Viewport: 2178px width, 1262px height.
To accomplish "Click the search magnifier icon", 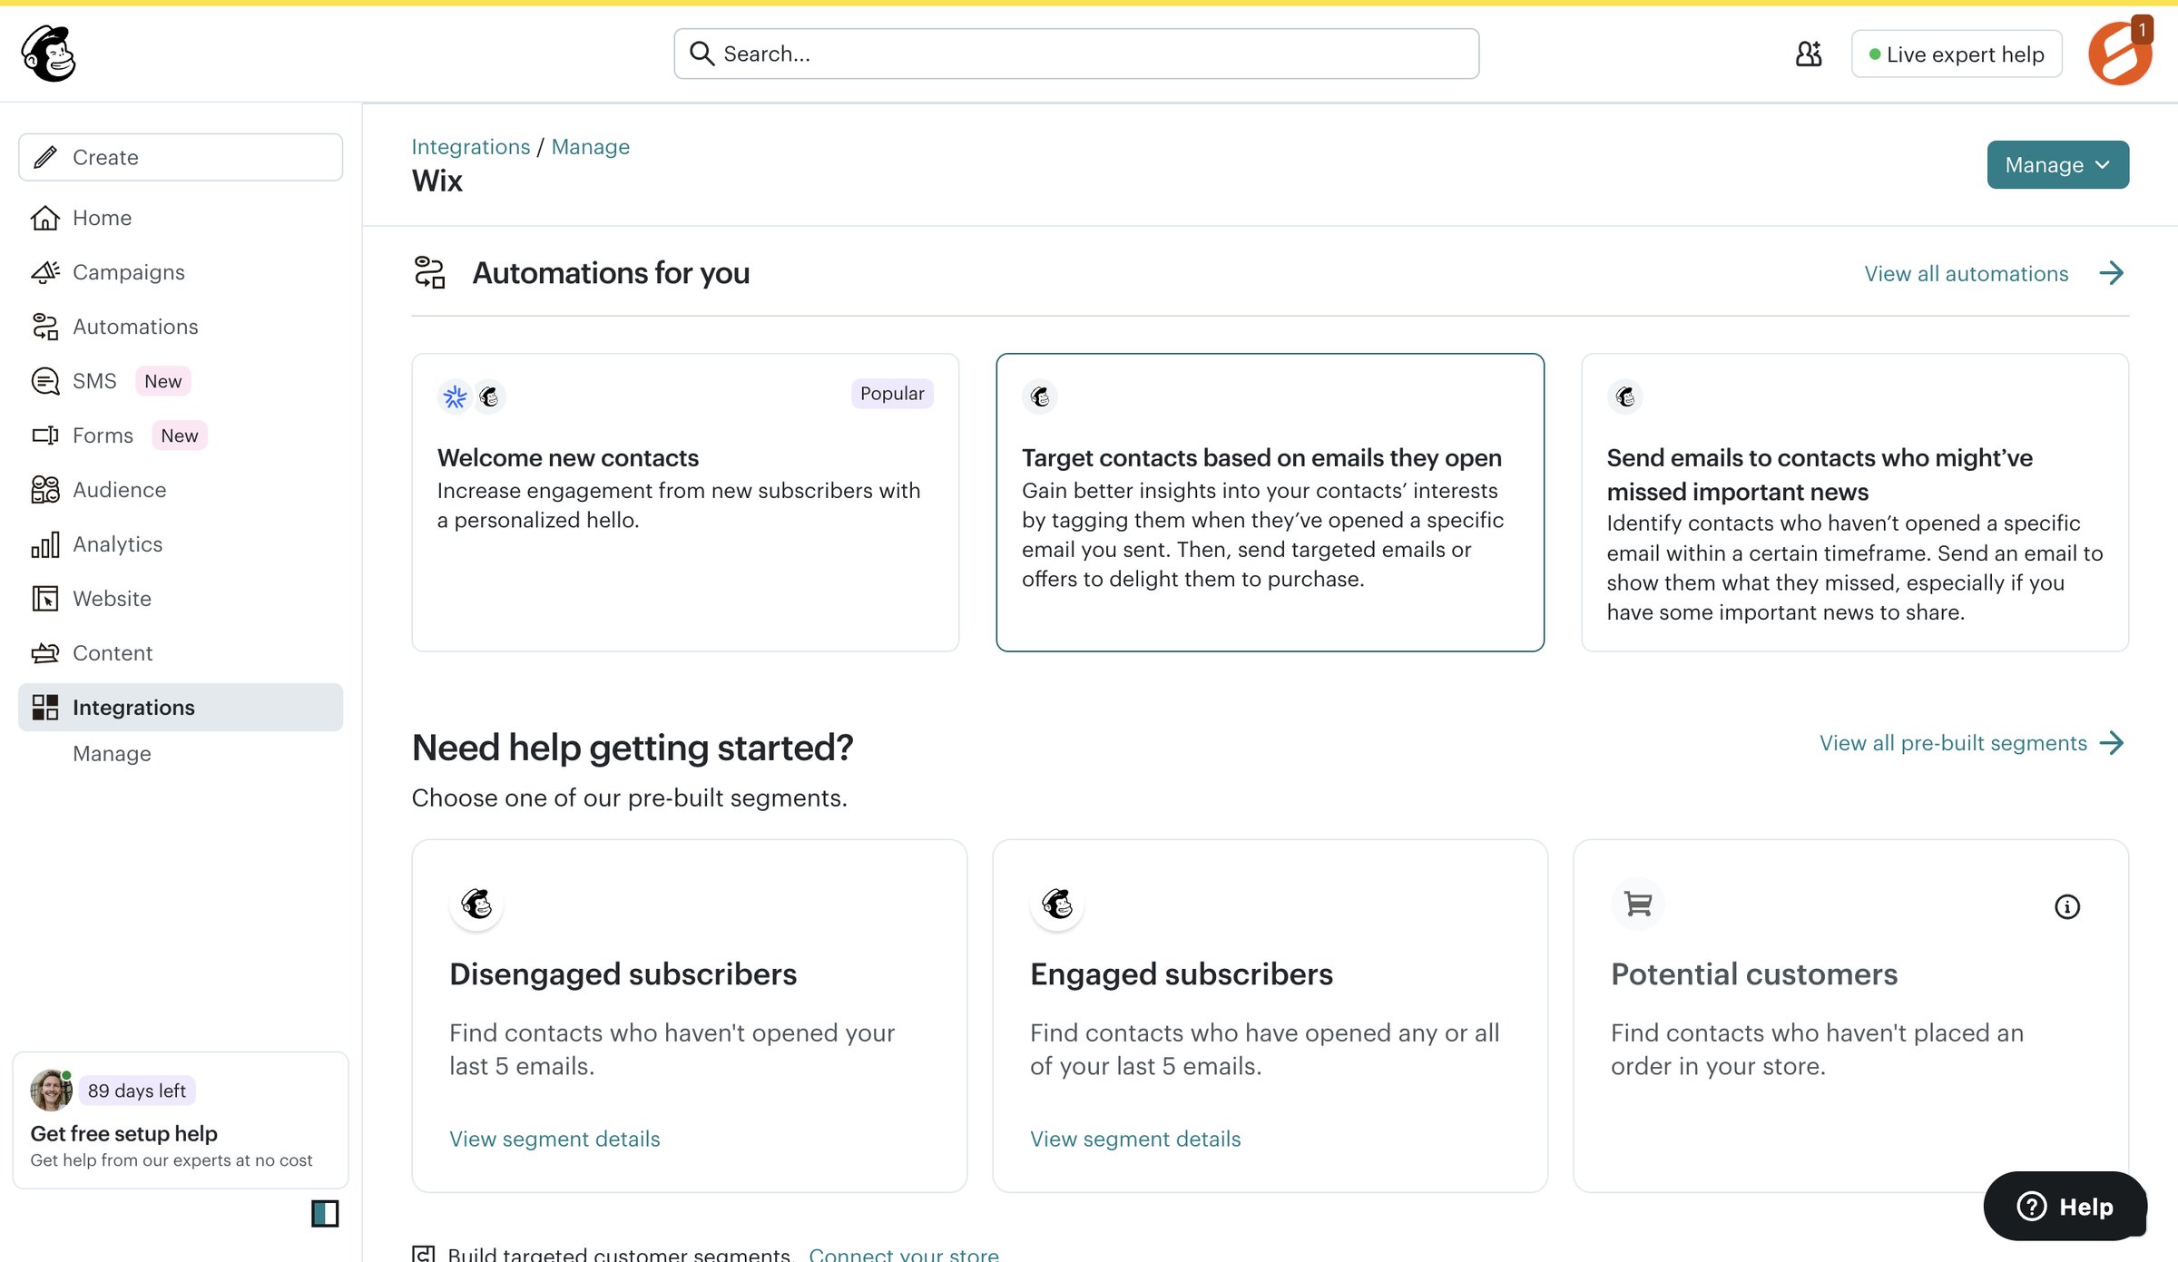I will pyautogui.click(x=701, y=54).
